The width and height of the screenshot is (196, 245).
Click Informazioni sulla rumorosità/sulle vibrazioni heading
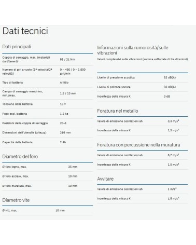point(133,50)
